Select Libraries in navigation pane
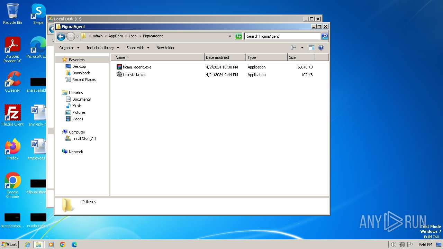The width and height of the screenshot is (443, 249). point(76,93)
